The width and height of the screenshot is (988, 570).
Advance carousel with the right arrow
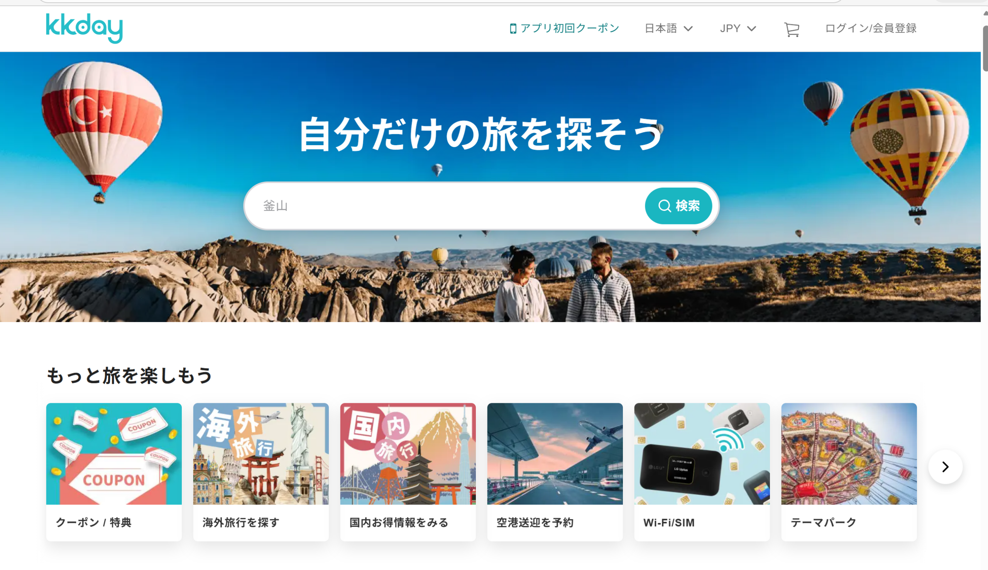pos(945,467)
